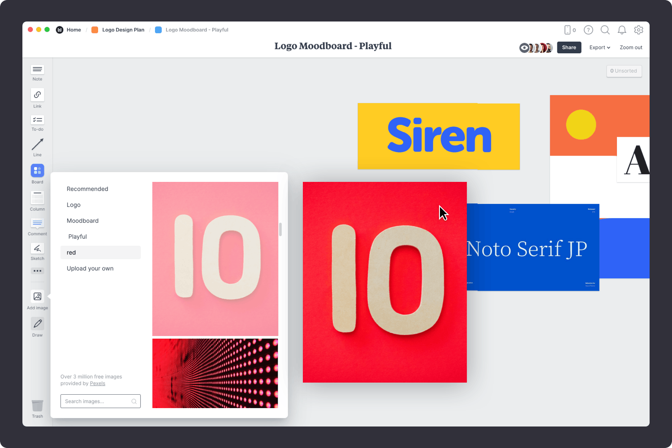Open the Pexels link
Viewport: 672px width, 448px height.
[97, 383]
